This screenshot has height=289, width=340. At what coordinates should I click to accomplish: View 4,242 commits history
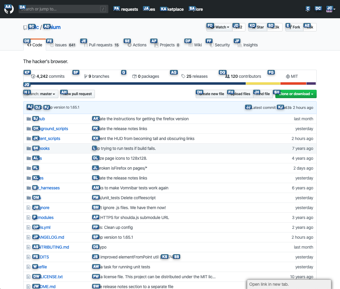tap(48, 76)
